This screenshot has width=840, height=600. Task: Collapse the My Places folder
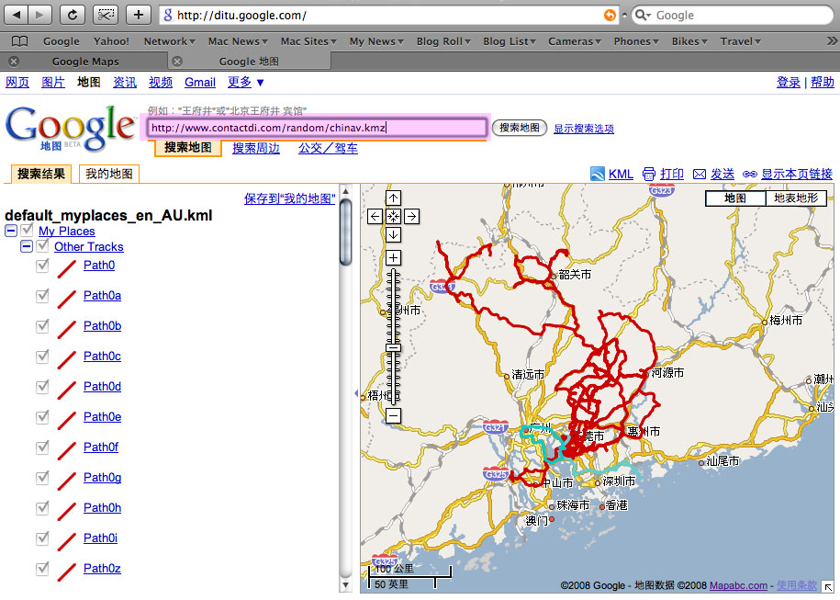pyautogui.click(x=11, y=232)
